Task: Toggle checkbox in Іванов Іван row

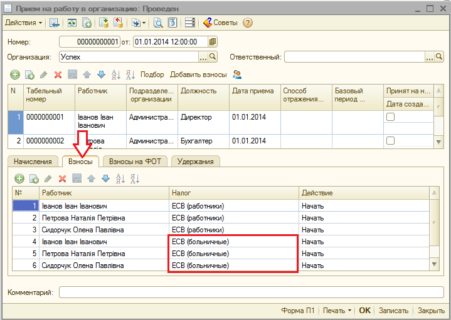Action: click(x=390, y=117)
